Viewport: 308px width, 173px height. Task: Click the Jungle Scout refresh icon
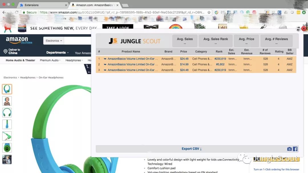point(298,29)
